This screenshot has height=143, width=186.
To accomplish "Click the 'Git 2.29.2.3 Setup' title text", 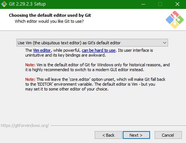I will pyautogui.click(x=27, y=4).
